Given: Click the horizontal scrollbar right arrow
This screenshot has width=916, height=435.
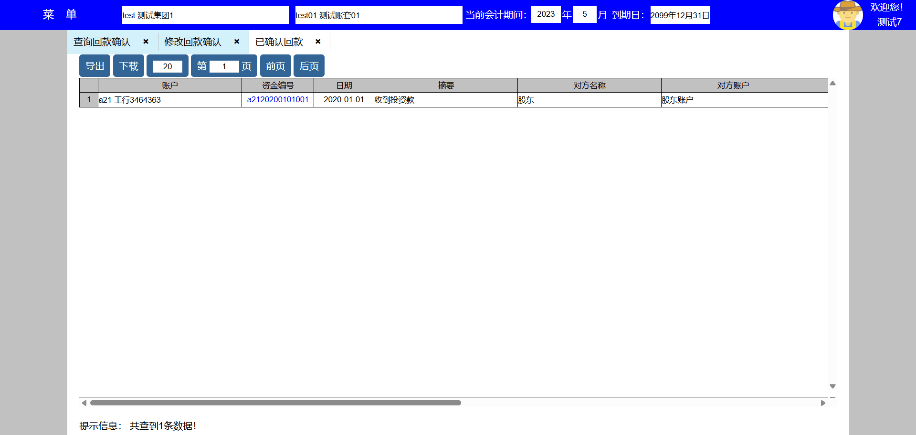Looking at the screenshot, I should pyautogui.click(x=823, y=403).
